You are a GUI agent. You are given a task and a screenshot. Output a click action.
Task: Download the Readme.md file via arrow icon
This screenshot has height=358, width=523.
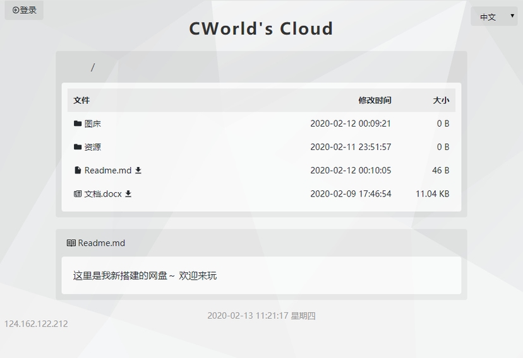pyautogui.click(x=138, y=170)
